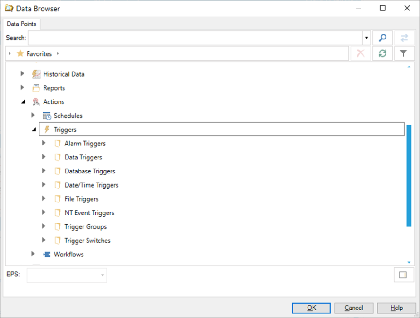Toggle the details pane icon near EPS

click(x=403, y=275)
